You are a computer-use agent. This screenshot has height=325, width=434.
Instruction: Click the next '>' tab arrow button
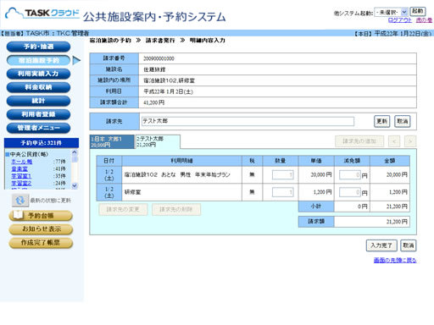point(410,141)
